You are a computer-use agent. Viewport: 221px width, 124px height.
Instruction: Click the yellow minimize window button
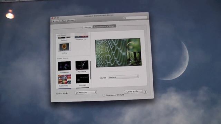pyautogui.click(x=55, y=18)
